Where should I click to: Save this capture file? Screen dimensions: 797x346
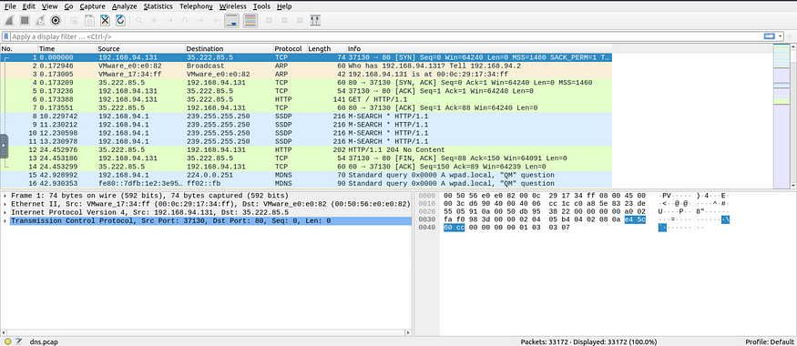point(89,21)
